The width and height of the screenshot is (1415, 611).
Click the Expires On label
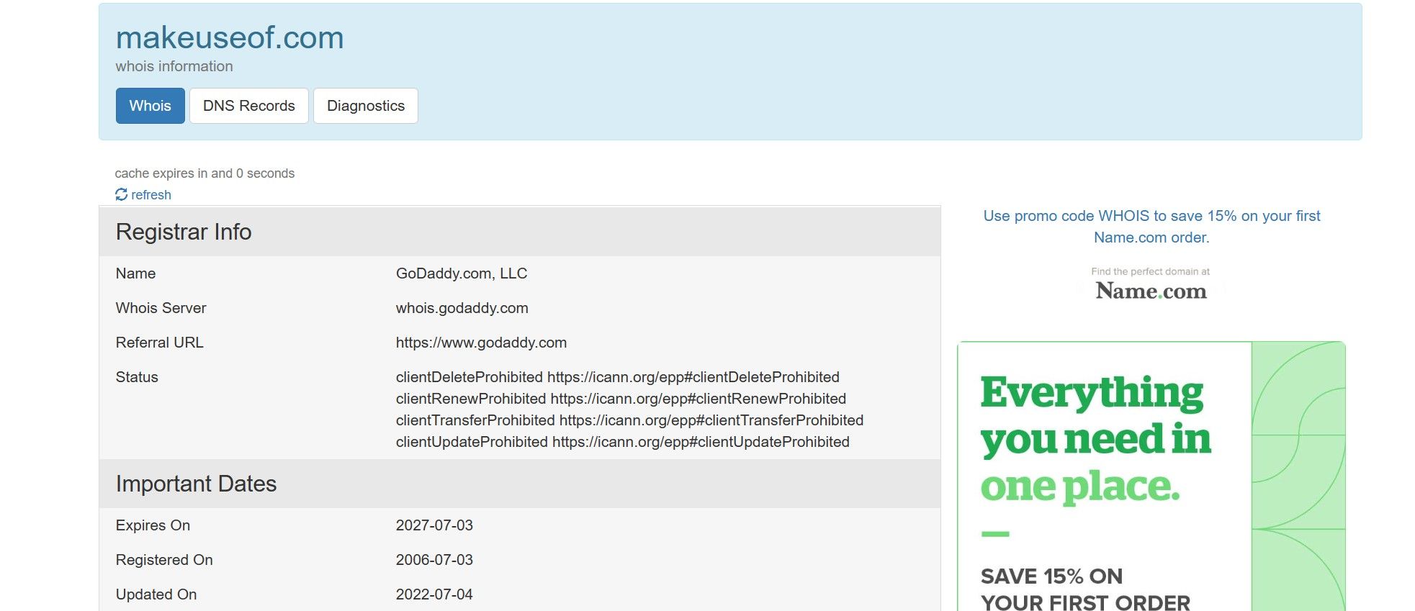(153, 525)
